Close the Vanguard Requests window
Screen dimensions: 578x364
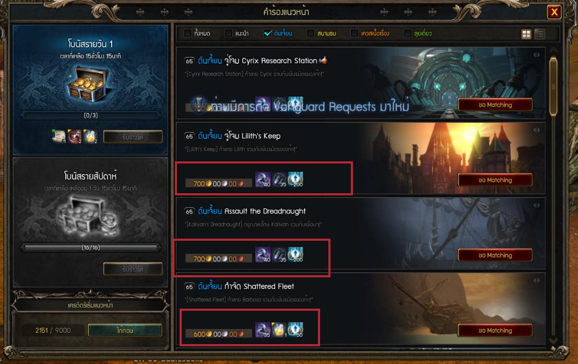pos(554,12)
